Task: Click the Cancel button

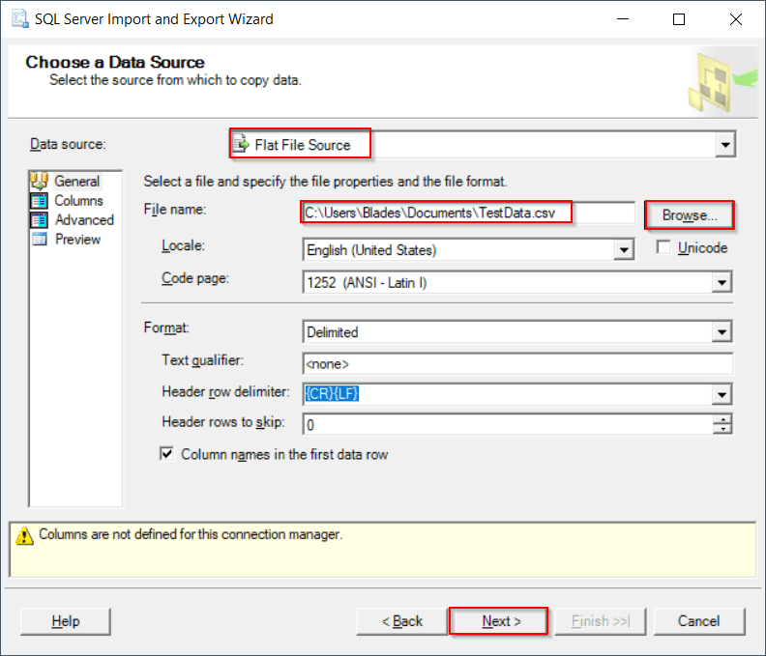Action: coord(698,621)
